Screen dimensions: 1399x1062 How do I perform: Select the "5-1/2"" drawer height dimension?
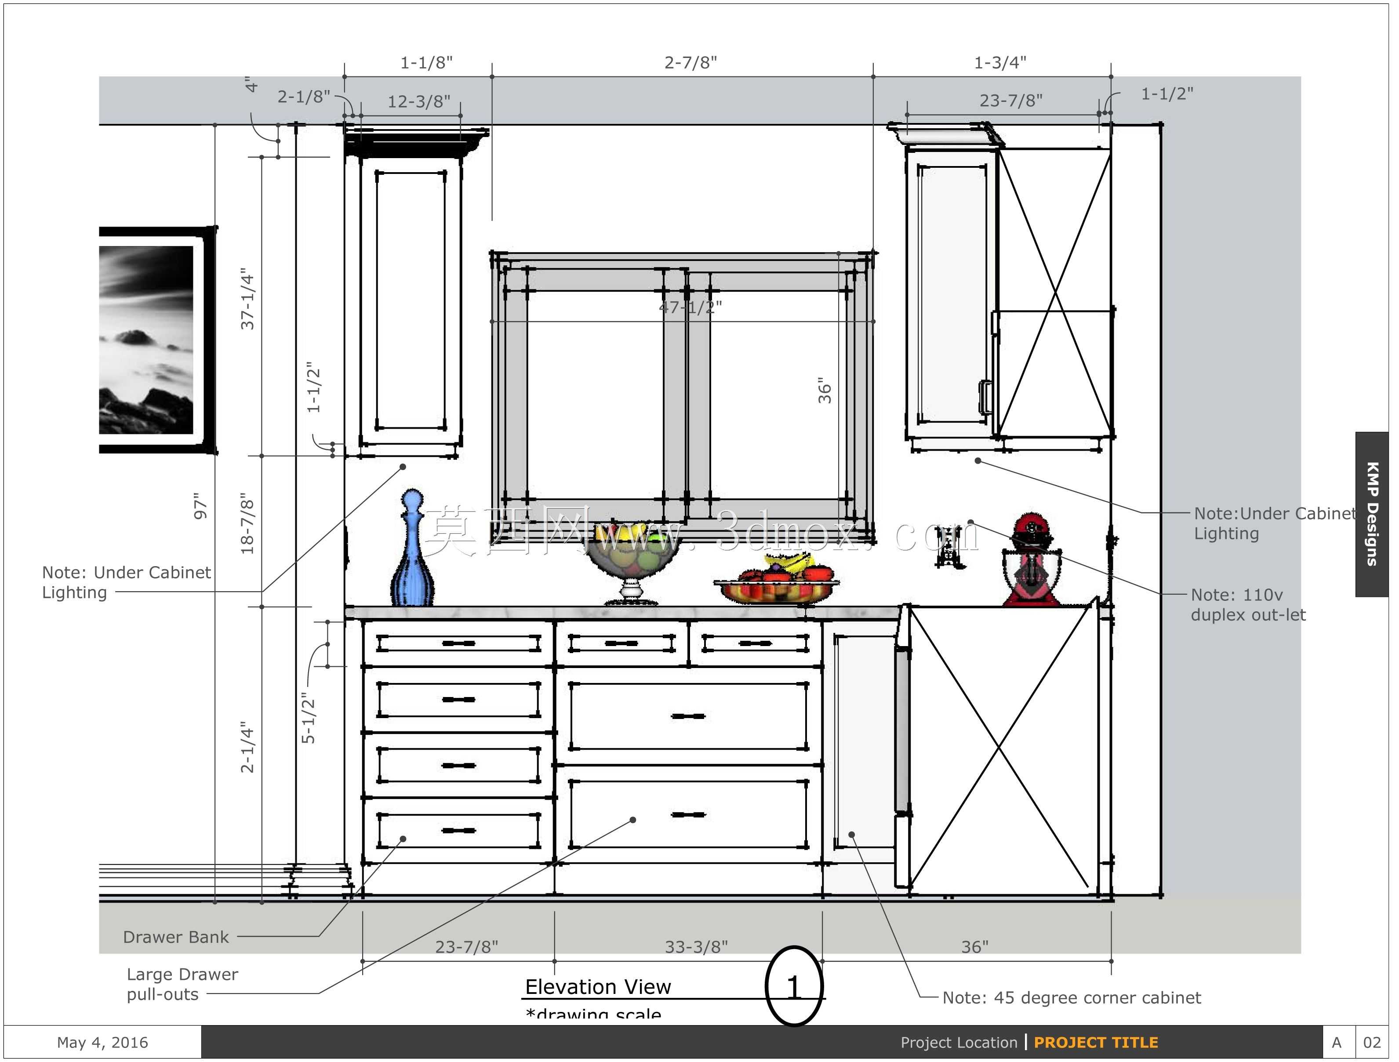[308, 718]
